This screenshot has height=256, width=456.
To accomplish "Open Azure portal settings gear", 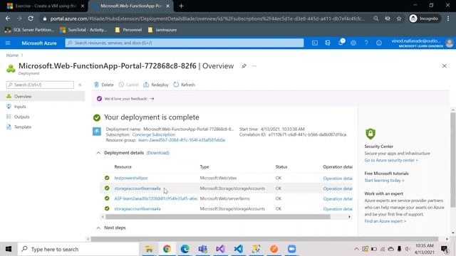I will coord(353,43).
